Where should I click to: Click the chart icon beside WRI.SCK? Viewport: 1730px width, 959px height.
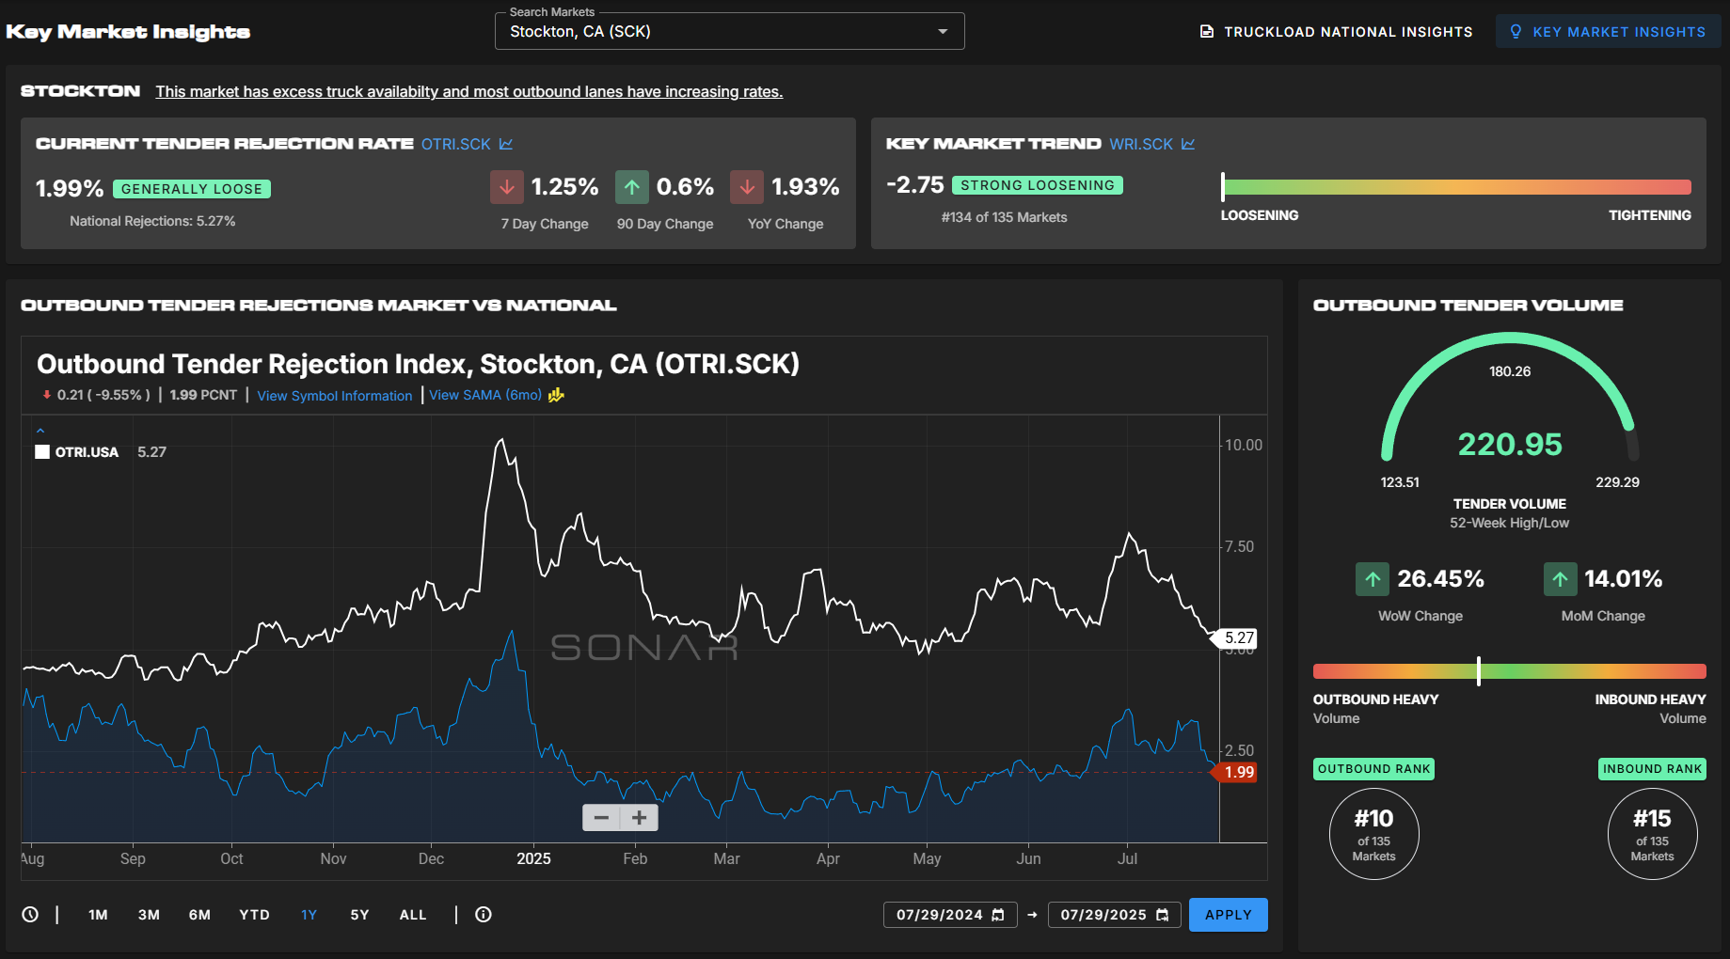[1188, 144]
